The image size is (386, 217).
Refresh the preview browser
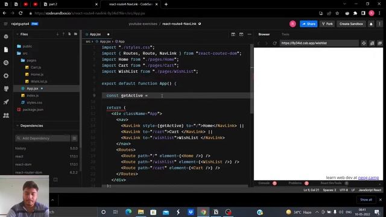pyautogui.click(x=275, y=43)
